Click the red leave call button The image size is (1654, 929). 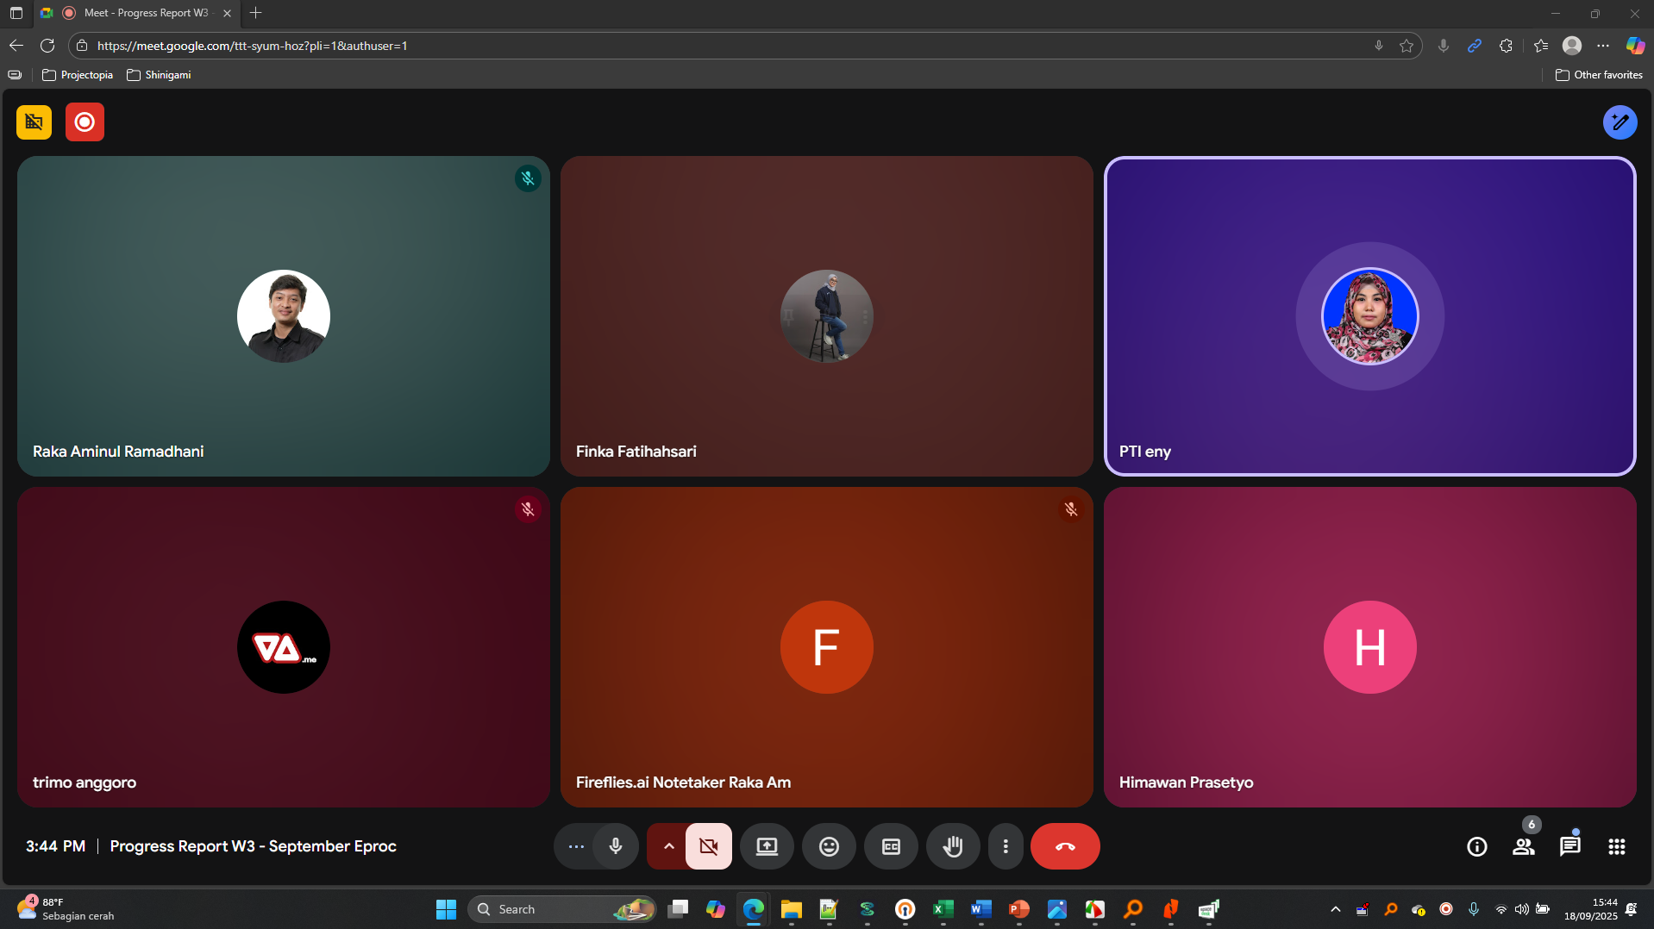tap(1064, 846)
